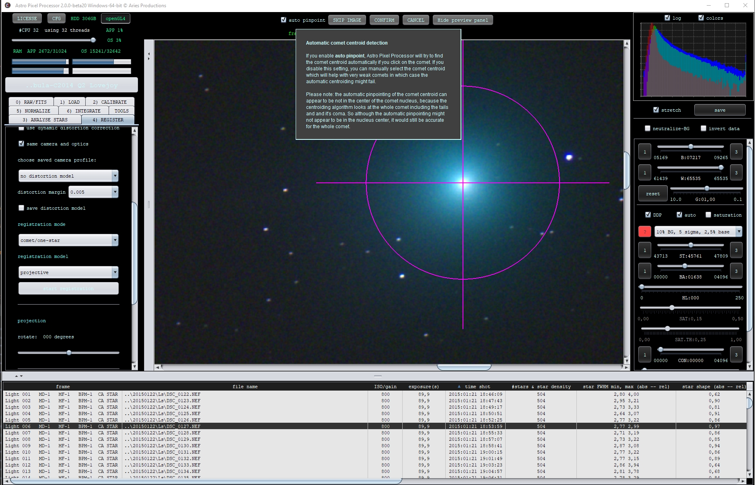The width and height of the screenshot is (755, 485).
Task: Click the '3' button beside ST:45761 slider
Action: (736, 250)
